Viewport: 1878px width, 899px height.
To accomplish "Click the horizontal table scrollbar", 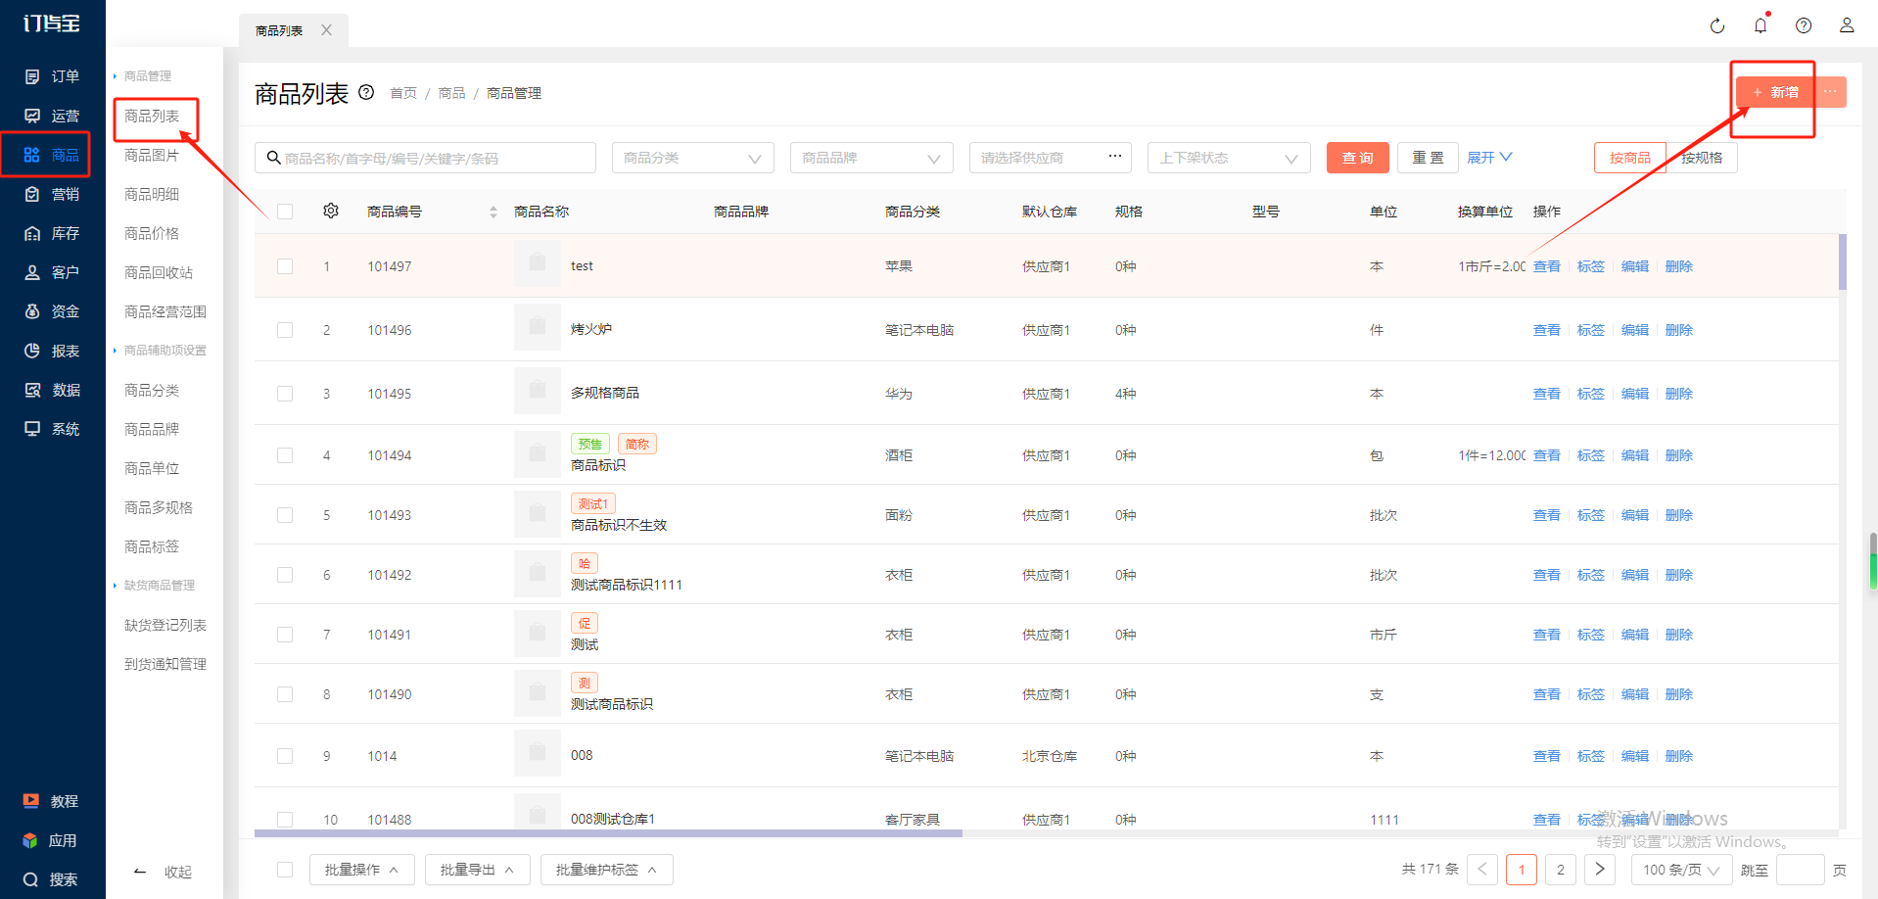I will [607, 833].
